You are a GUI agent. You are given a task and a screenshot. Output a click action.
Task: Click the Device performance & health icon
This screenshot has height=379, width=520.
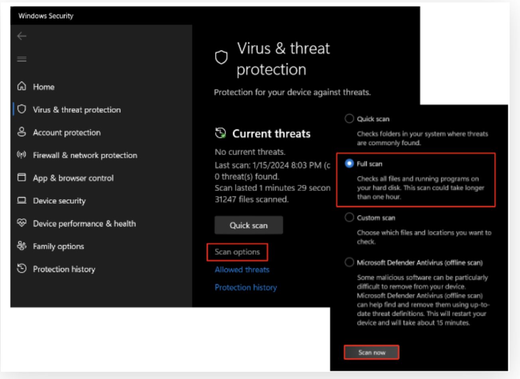[x=22, y=223]
